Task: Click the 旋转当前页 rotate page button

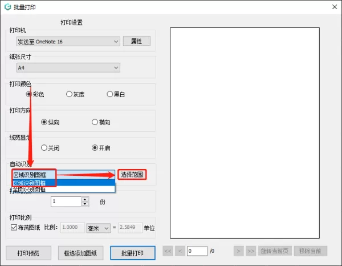Action: (x=275, y=251)
